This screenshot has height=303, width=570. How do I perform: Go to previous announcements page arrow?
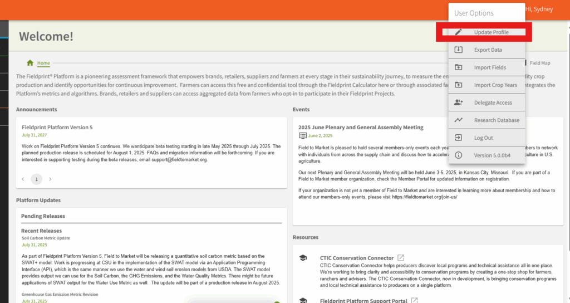click(23, 179)
